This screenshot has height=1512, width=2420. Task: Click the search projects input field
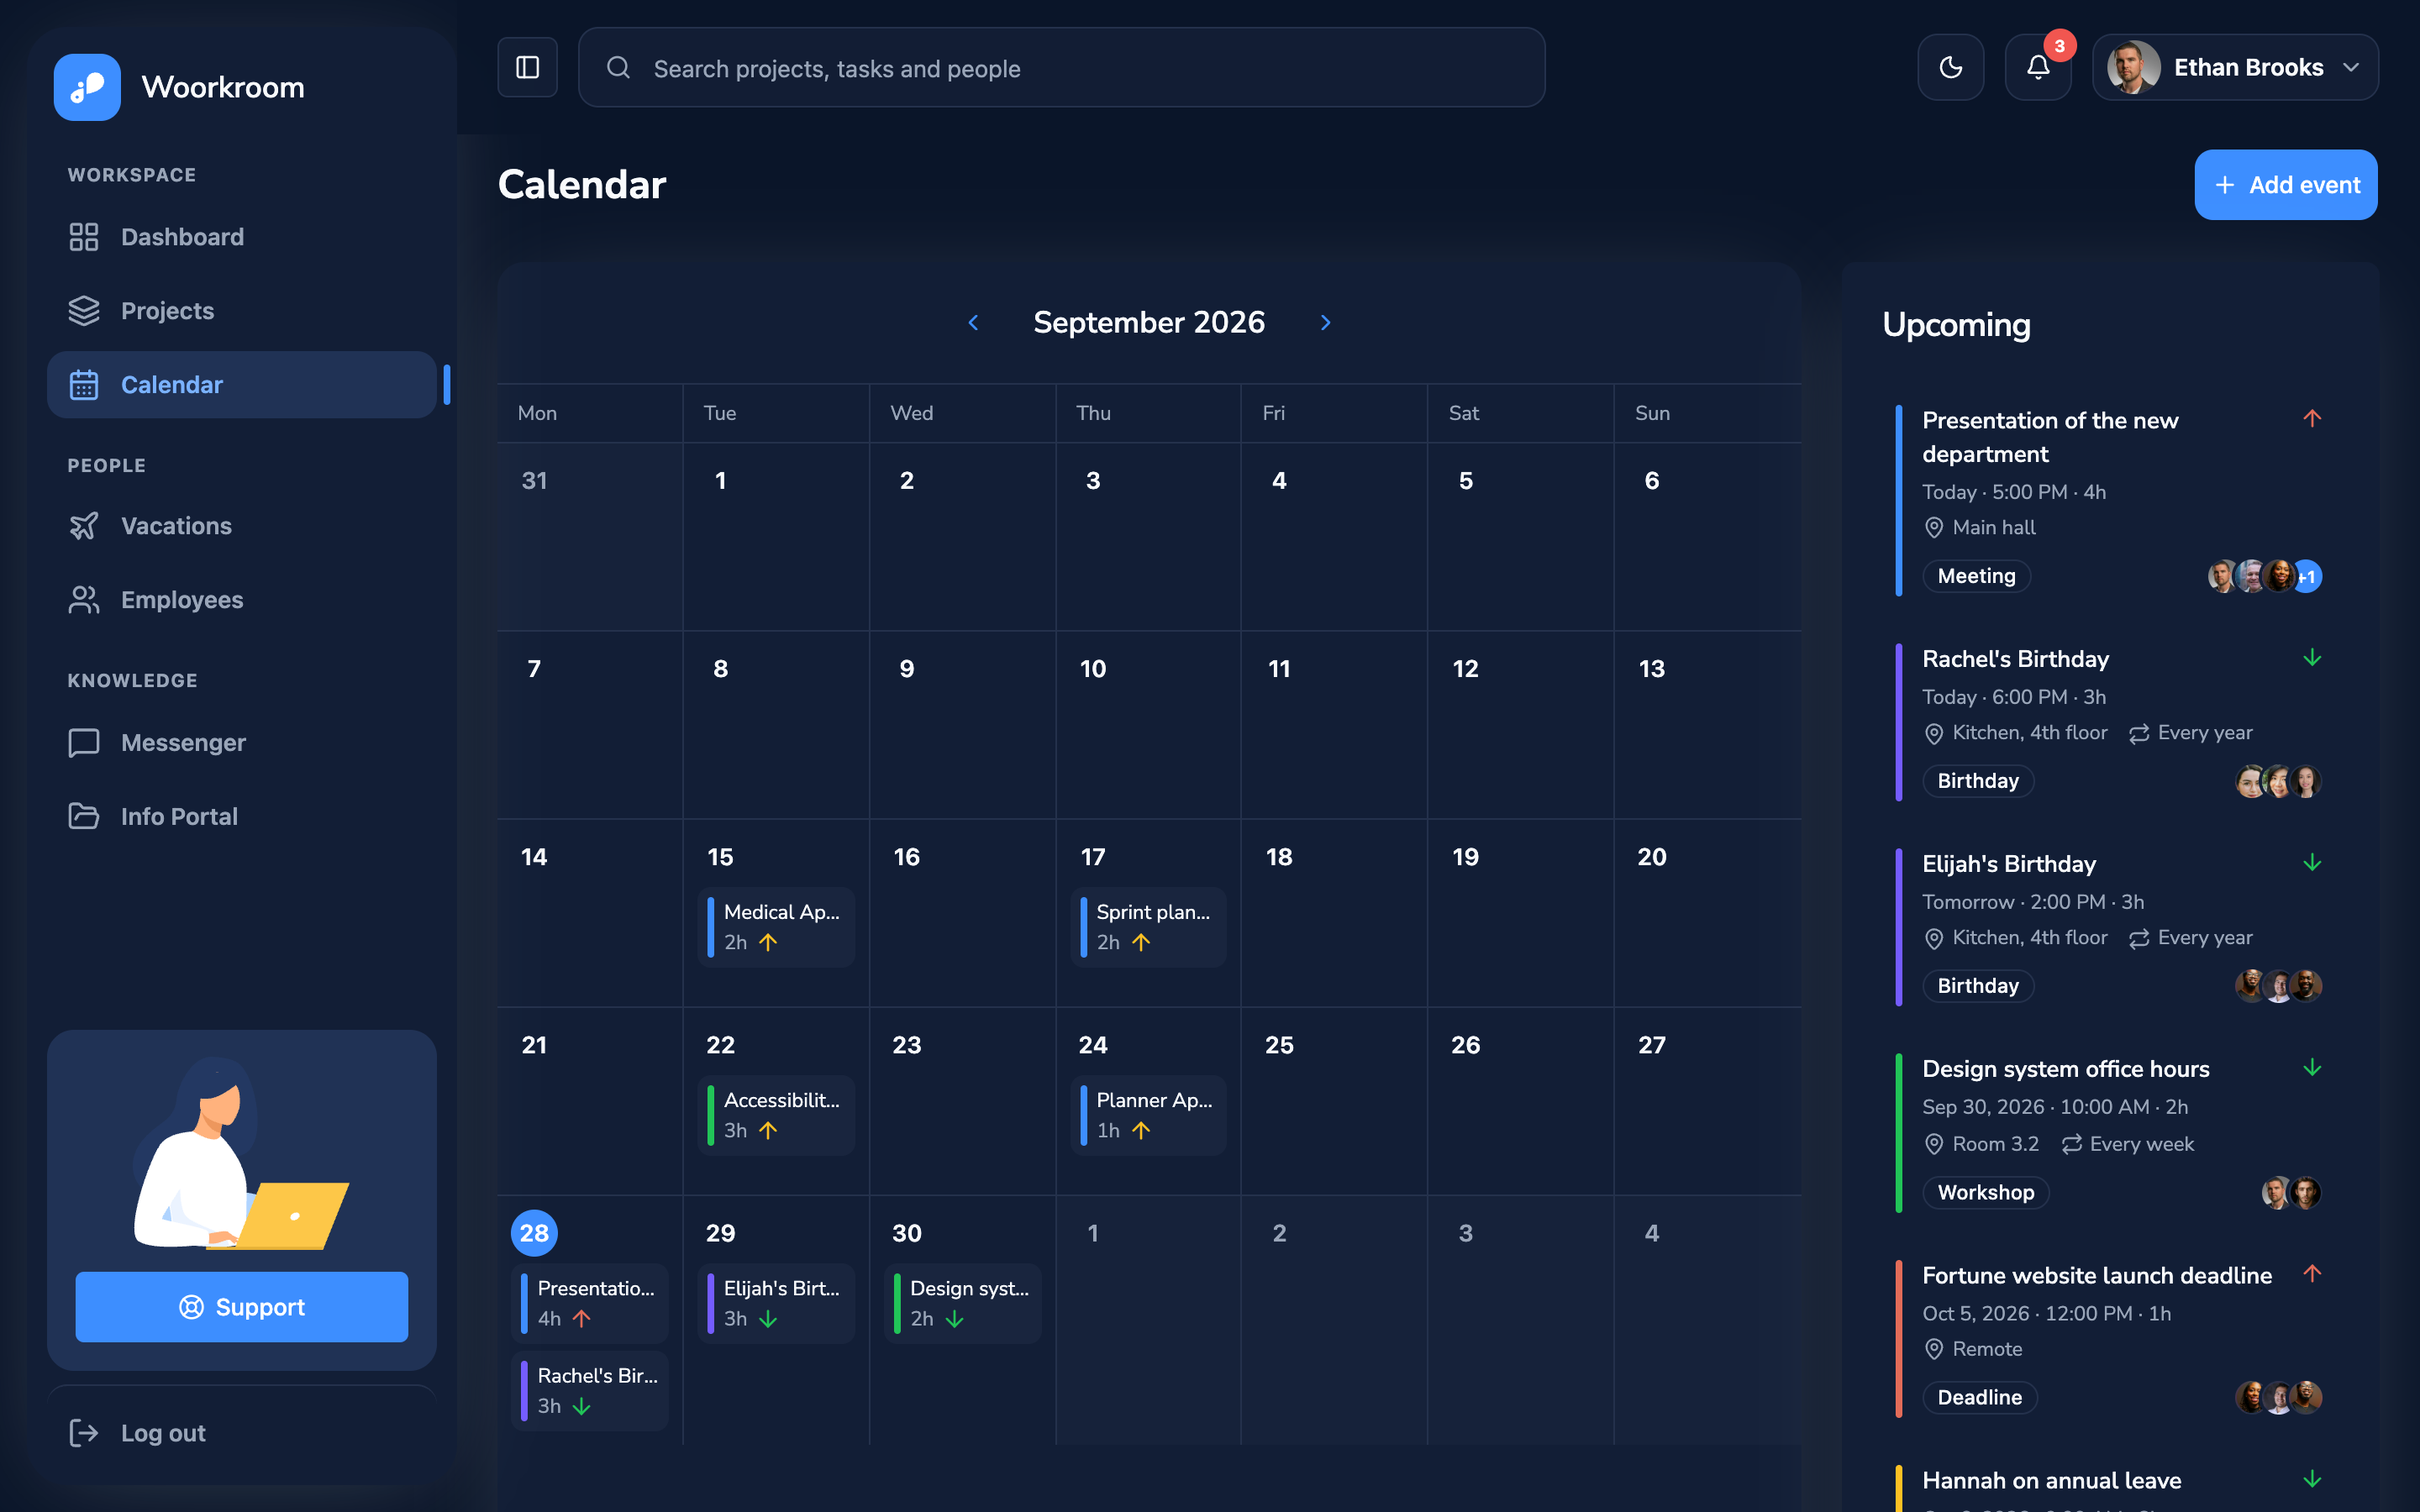click(x=1062, y=67)
